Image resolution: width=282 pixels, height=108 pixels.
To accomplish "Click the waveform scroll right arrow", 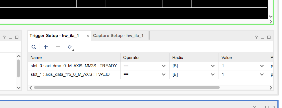I will [271, 22].
